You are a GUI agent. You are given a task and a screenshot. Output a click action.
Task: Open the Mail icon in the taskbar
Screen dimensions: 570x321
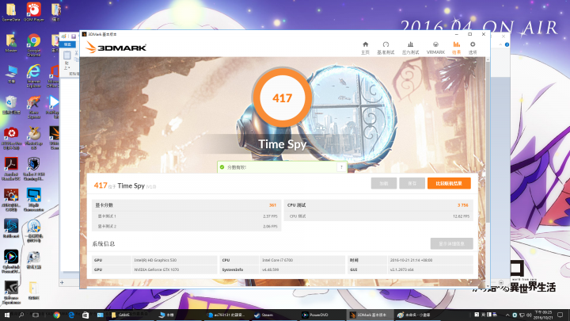pos(100,315)
